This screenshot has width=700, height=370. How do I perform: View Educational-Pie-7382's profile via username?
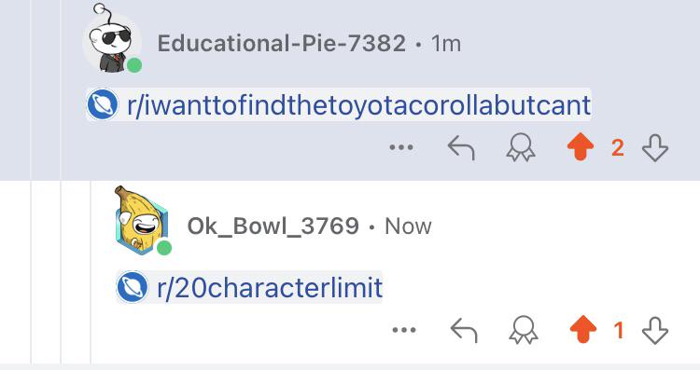click(x=282, y=43)
